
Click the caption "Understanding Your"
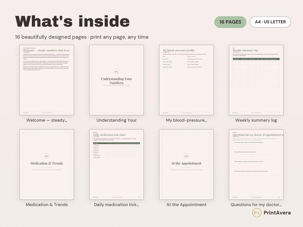point(116,120)
